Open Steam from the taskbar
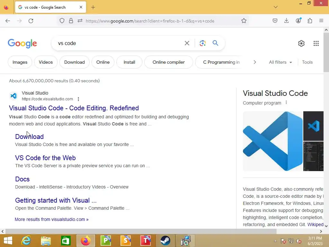 click(165, 241)
